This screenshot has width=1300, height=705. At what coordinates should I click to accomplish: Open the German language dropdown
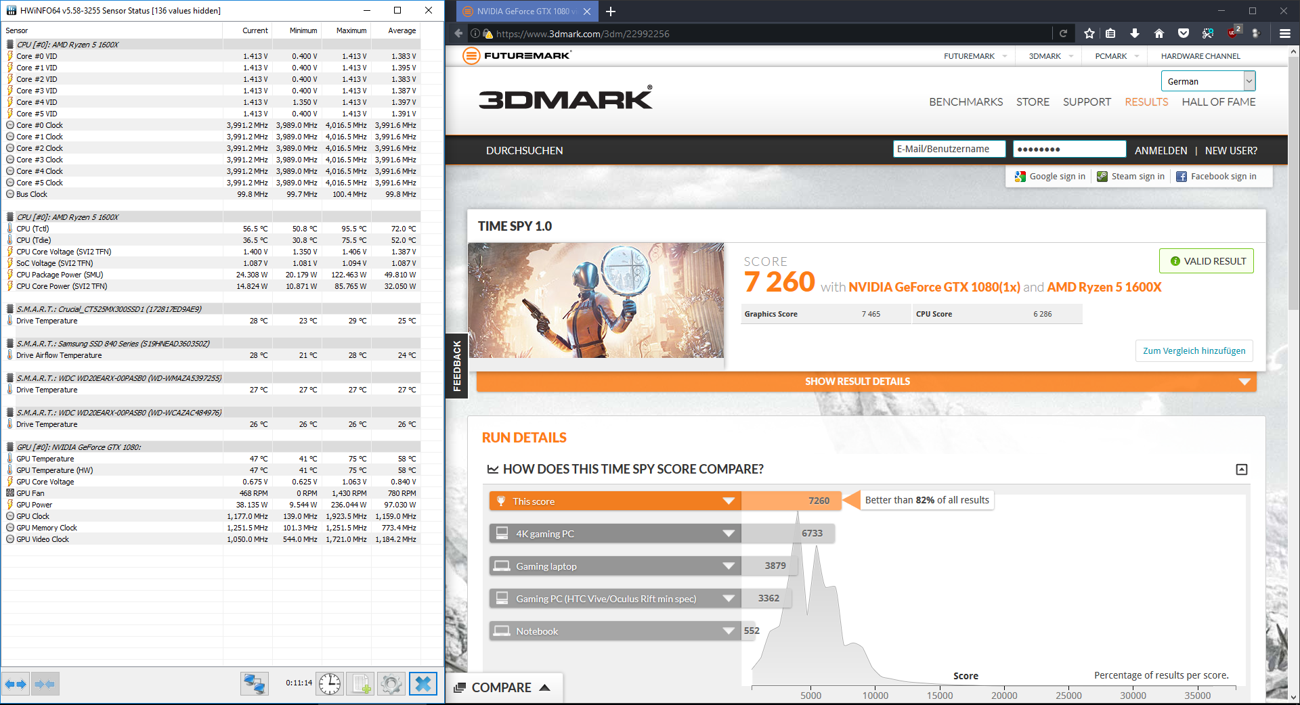pos(1209,81)
